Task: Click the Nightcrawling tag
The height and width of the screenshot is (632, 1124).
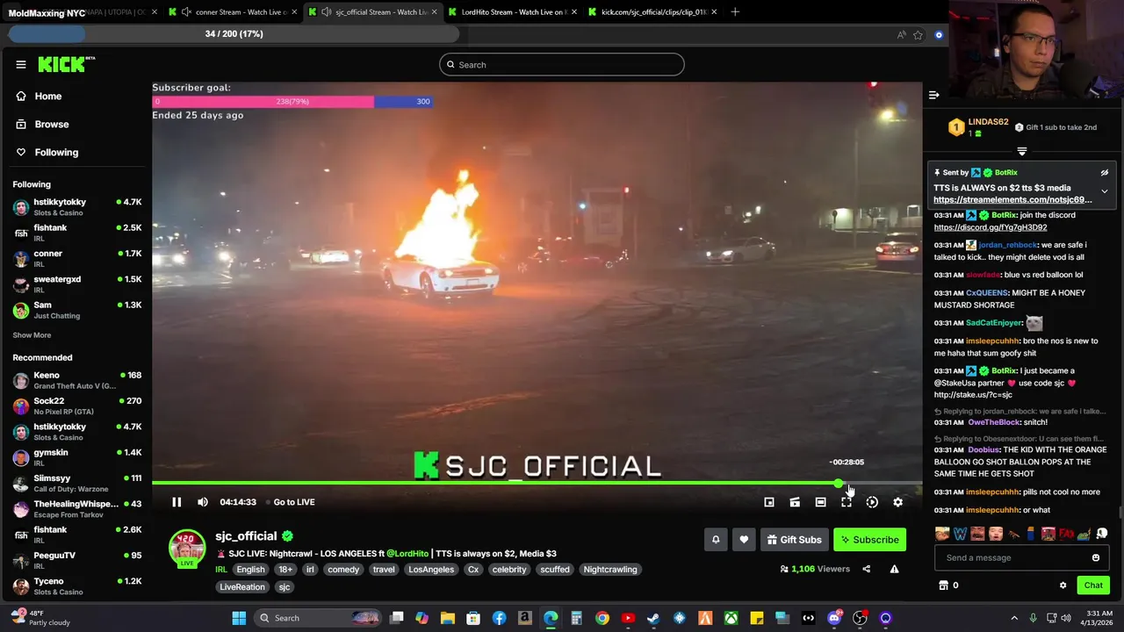Action: 610,570
